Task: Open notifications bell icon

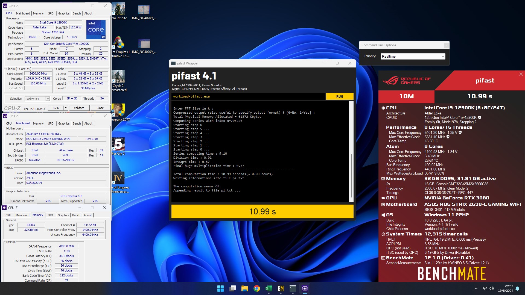Action: point(517,288)
